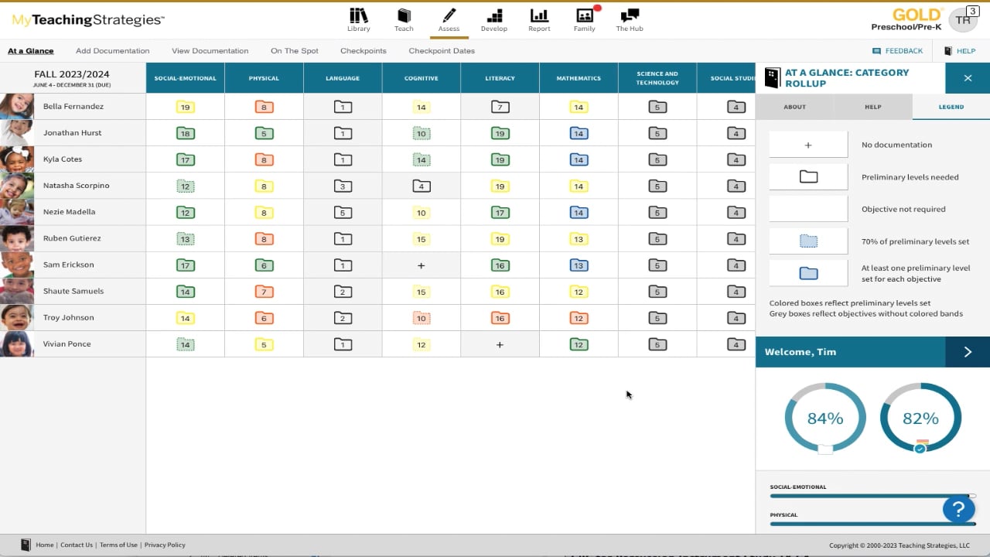The height and width of the screenshot is (557, 990).
Task: Go to Add Documentation
Action: pos(112,51)
